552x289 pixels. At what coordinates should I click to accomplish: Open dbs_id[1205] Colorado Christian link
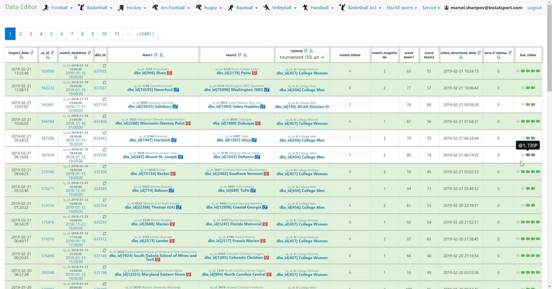pos(234,258)
